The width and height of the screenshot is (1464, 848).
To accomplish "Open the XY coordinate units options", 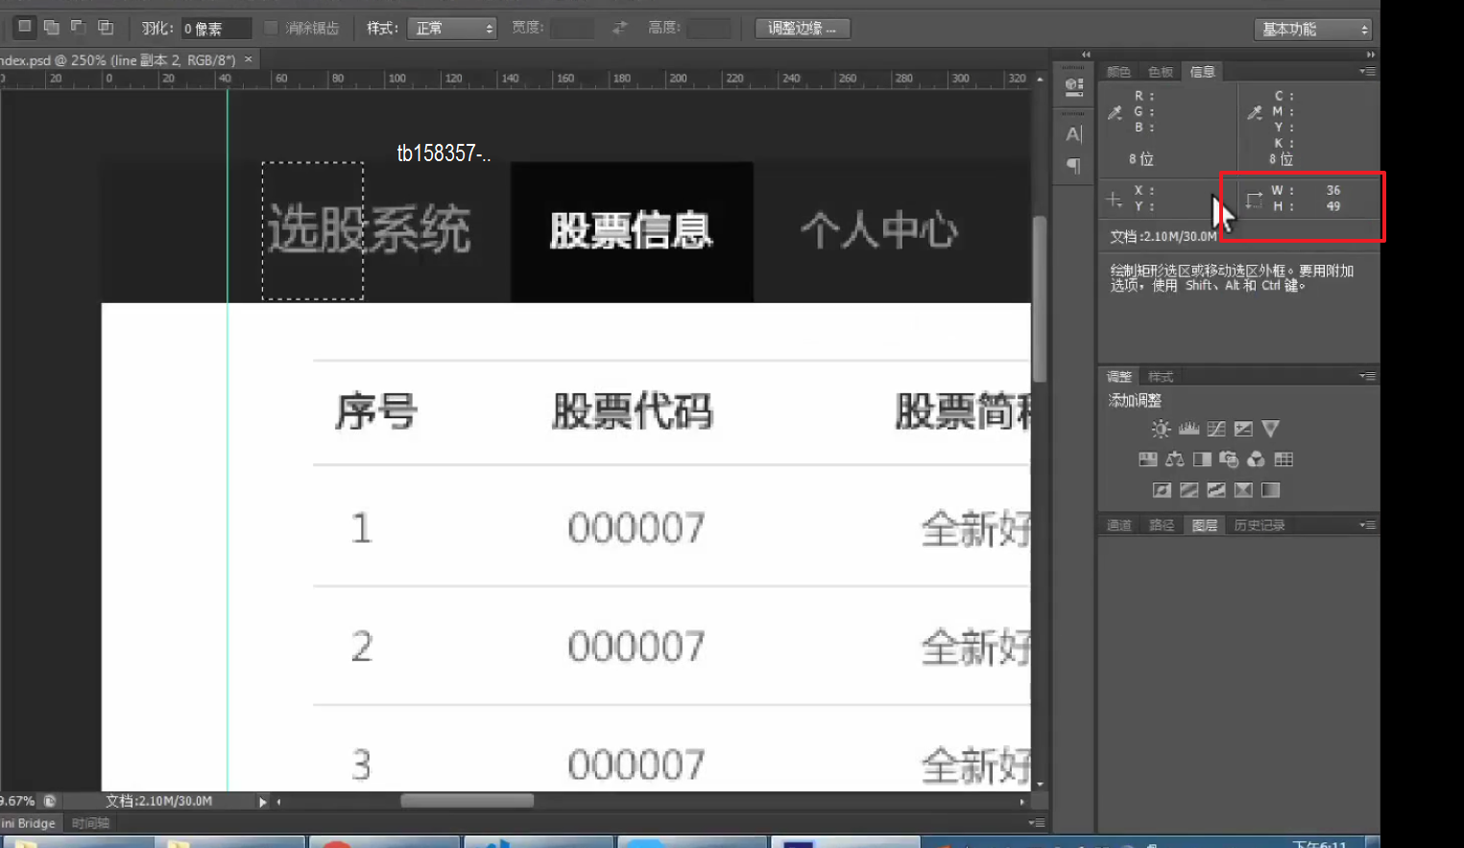I will pyautogui.click(x=1114, y=200).
